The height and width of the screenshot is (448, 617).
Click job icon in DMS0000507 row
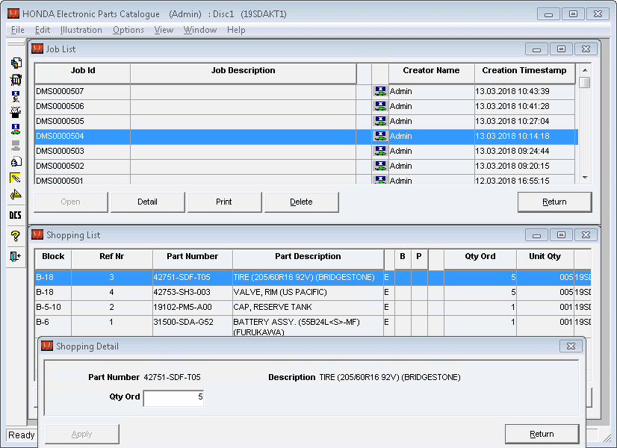coord(380,91)
